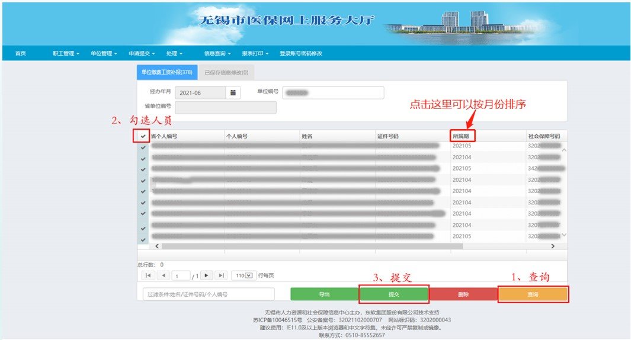This screenshot has height=340, width=631.
Task: Focus the 过滤条件 filter input field
Action: pyautogui.click(x=209, y=294)
